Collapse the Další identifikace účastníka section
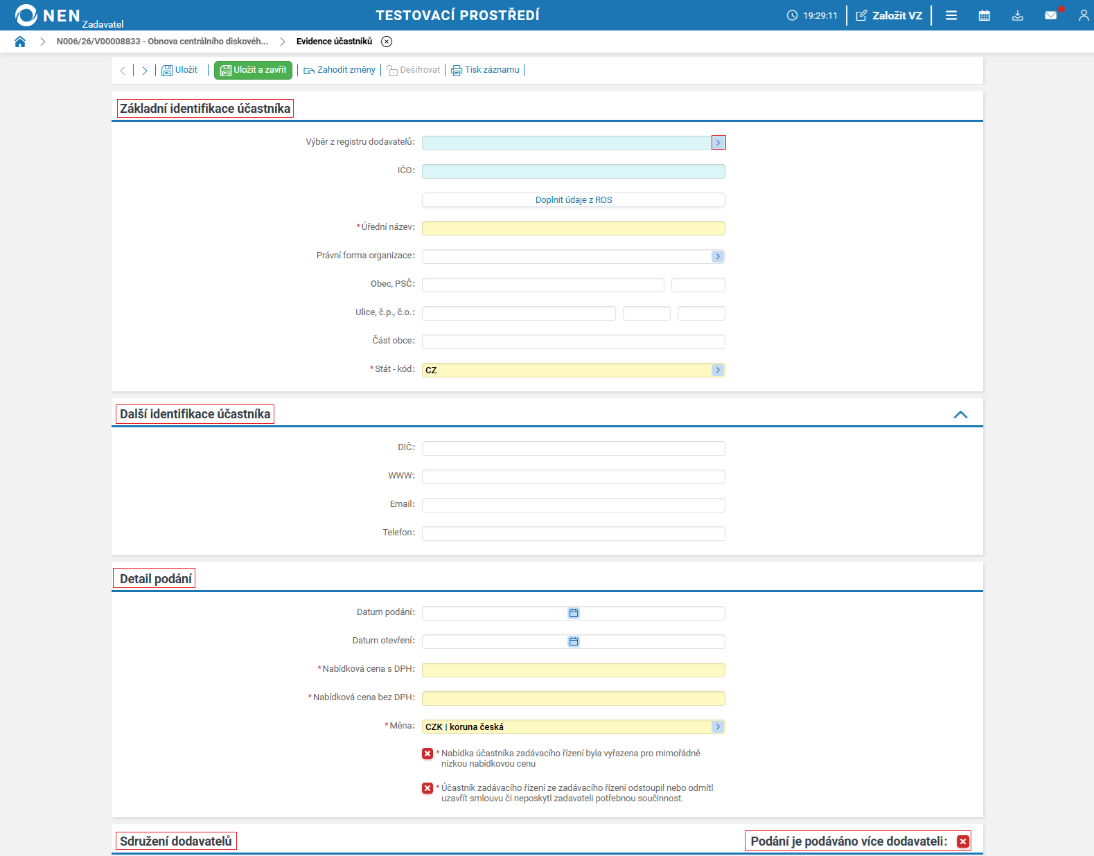This screenshot has width=1094, height=856. (960, 414)
